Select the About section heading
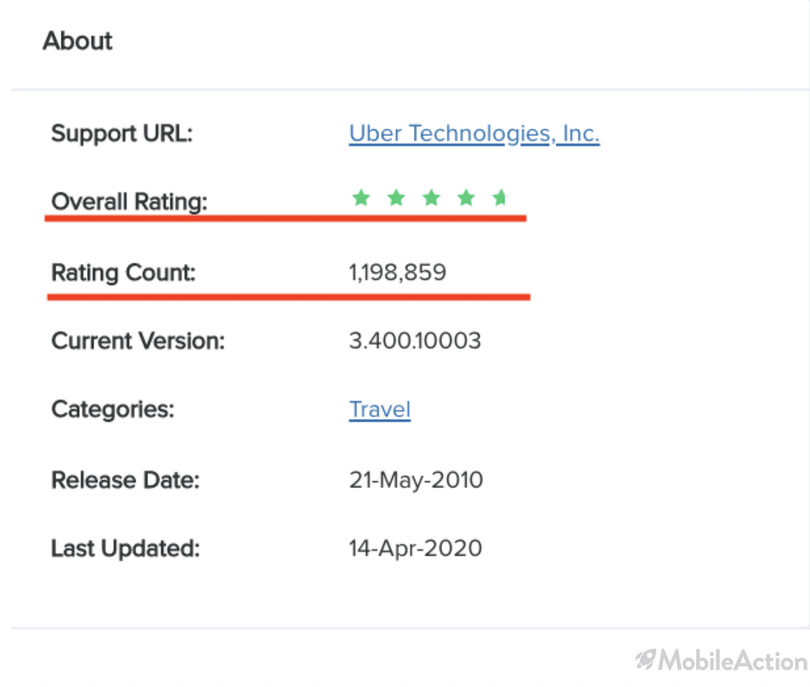Image resolution: width=810 pixels, height=687 pixels. point(77,41)
